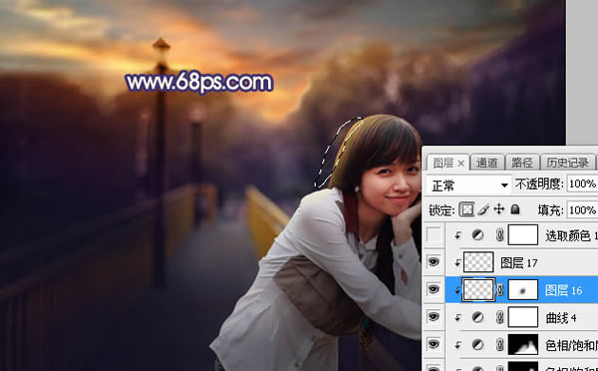Click the 不透明度 opacity value field
The width and height of the screenshot is (598, 371).
[582, 185]
